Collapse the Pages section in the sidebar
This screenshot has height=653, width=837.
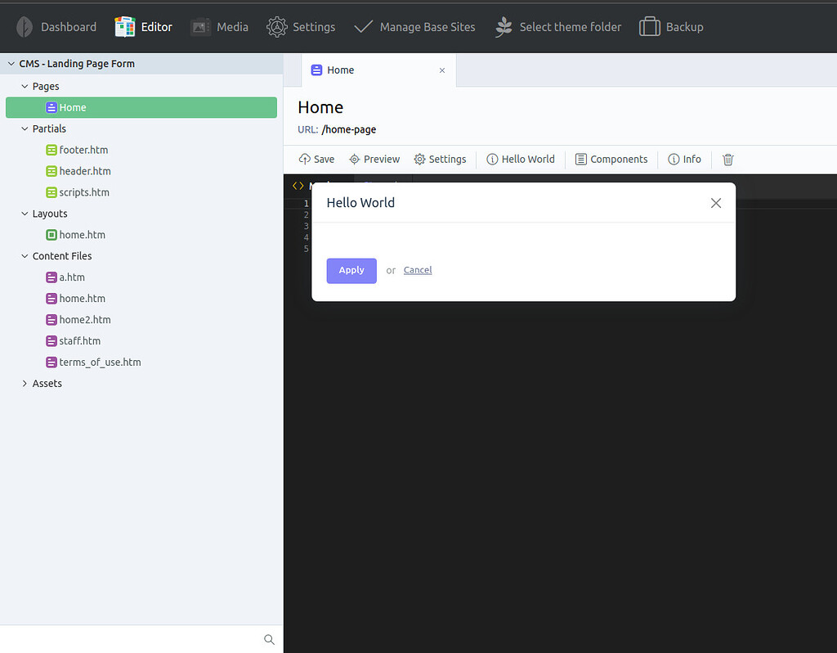point(25,85)
